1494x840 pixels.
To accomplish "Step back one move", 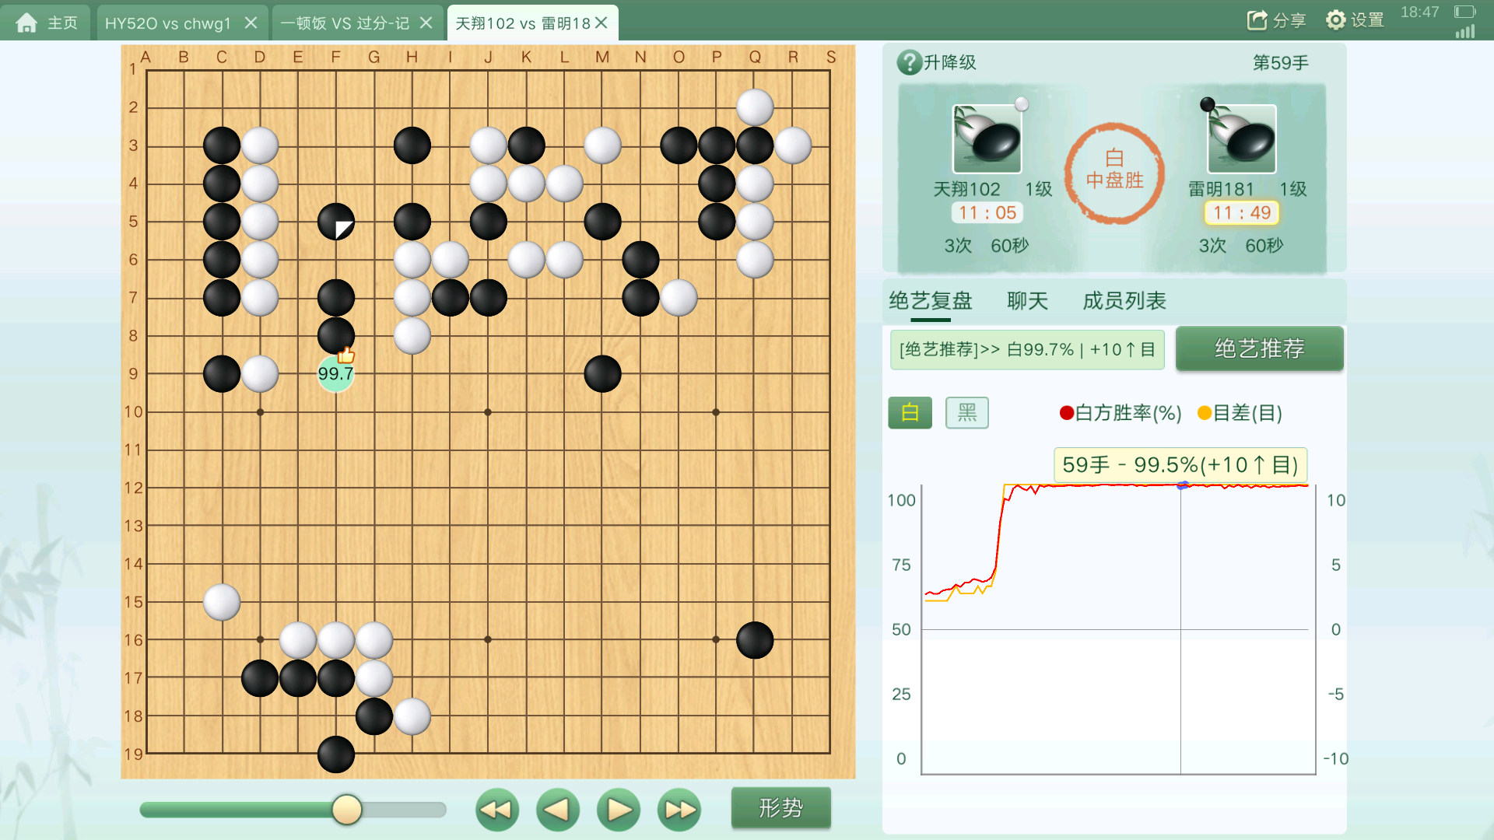I will (558, 810).
